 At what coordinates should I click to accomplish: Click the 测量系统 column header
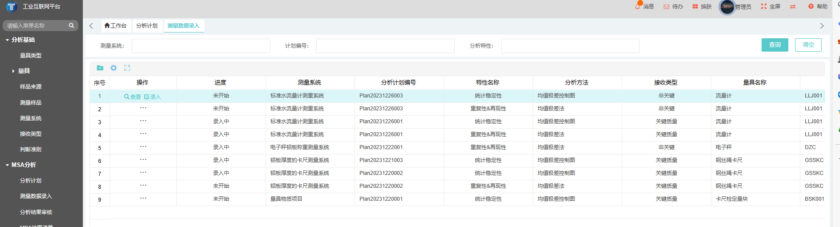pyautogui.click(x=310, y=82)
